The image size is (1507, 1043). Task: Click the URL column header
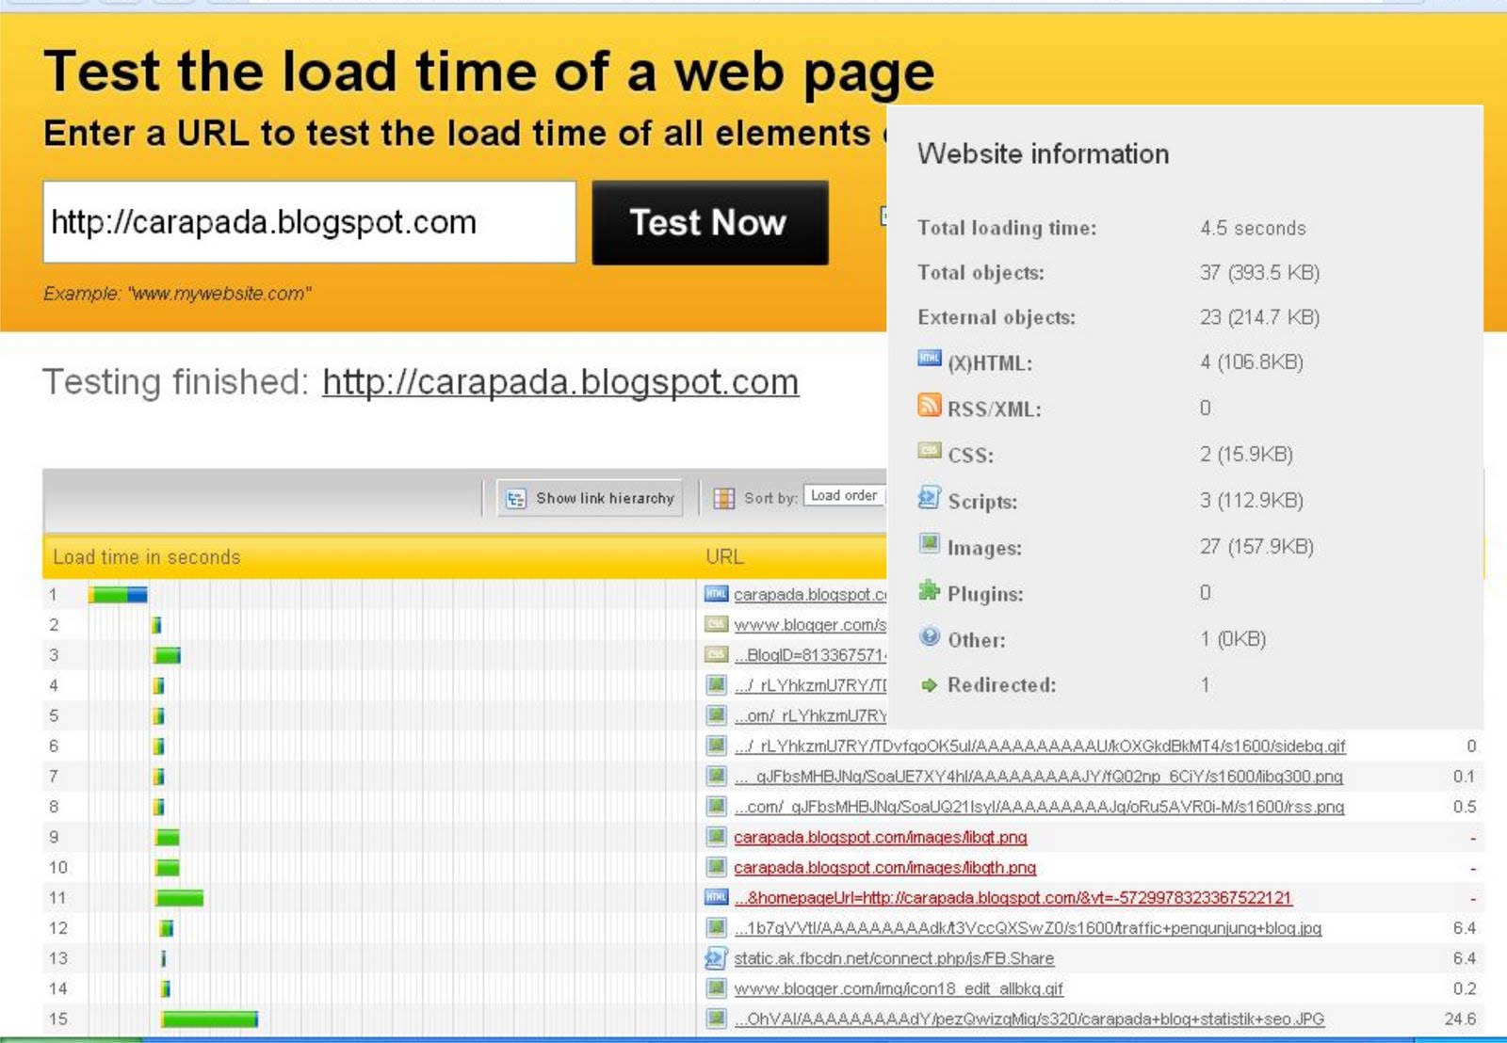click(x=724, y=556)
